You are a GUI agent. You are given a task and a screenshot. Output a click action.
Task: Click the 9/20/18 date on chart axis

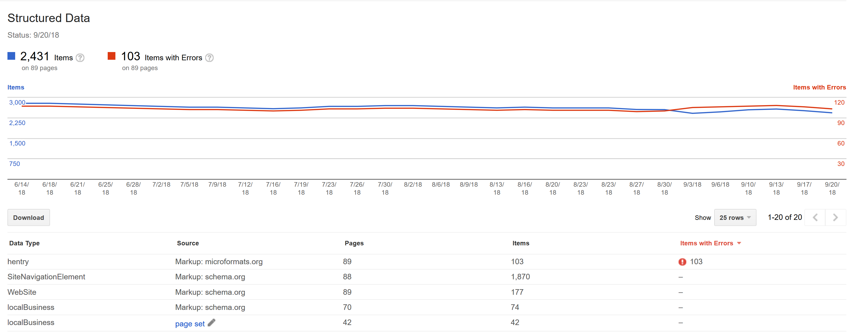pos(832,189)
